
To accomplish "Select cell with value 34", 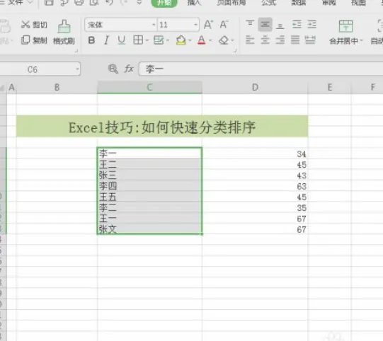I will point(255,154).
